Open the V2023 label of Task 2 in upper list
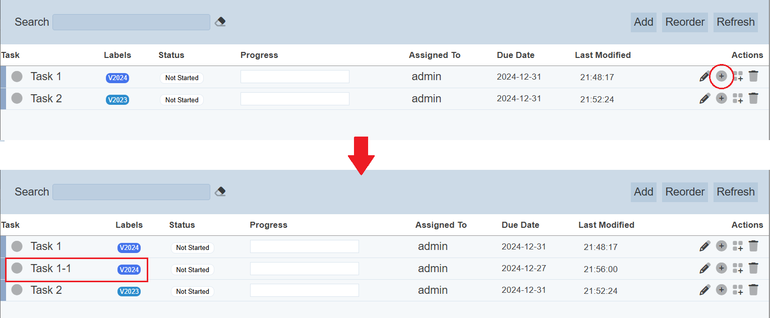The width and height of the screenshot is (770, 318). point(117,100)
